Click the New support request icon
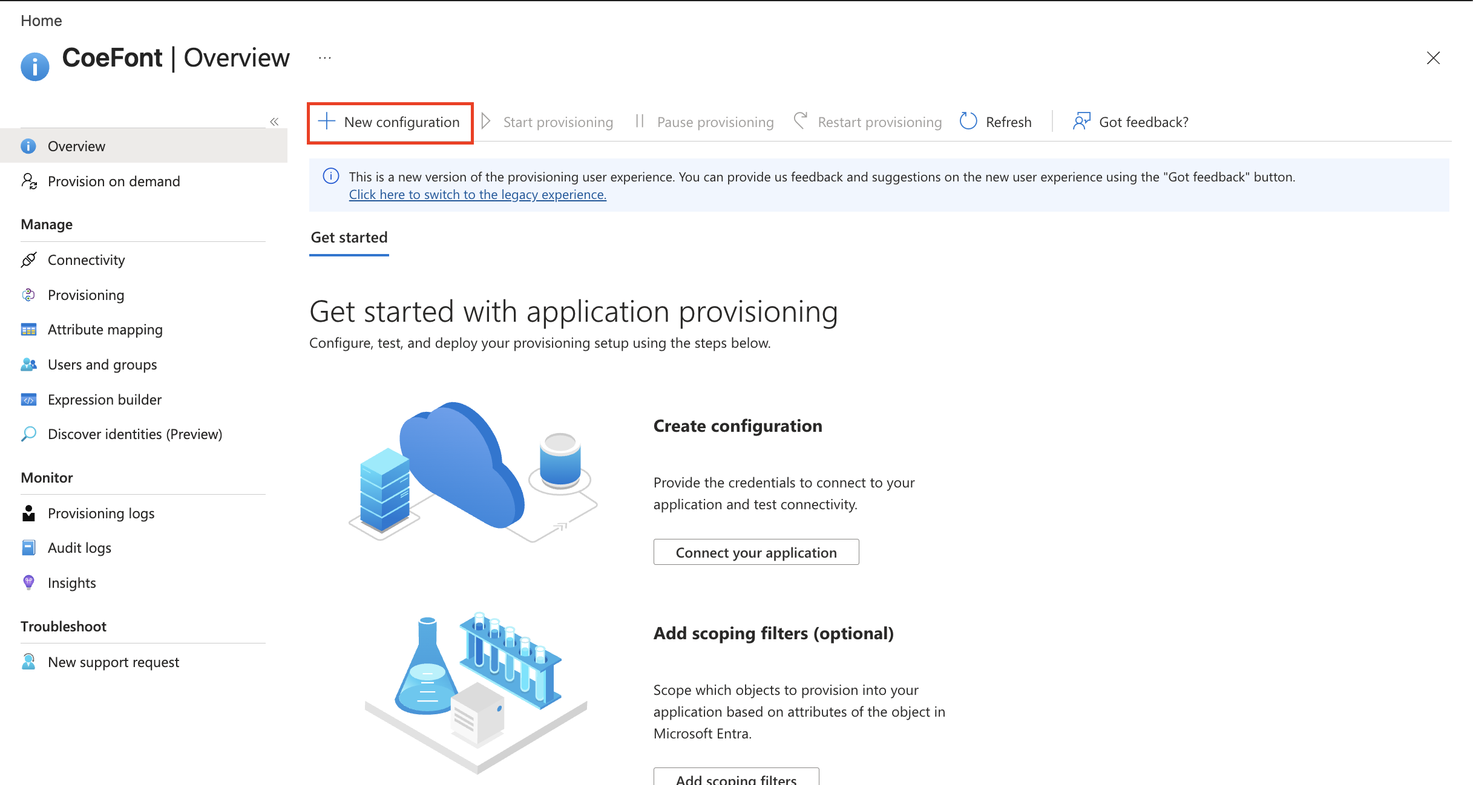Image resolution: width=1473 pixels, height=785 pixels. click(x=28, y=662)
